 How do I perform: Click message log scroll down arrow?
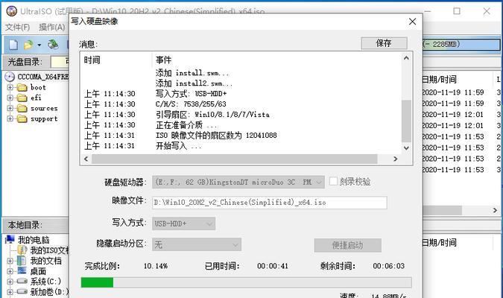pos(406,148)
